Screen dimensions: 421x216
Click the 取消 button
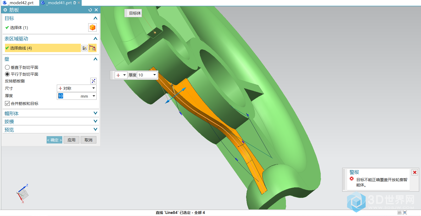(x=88, y=140)
